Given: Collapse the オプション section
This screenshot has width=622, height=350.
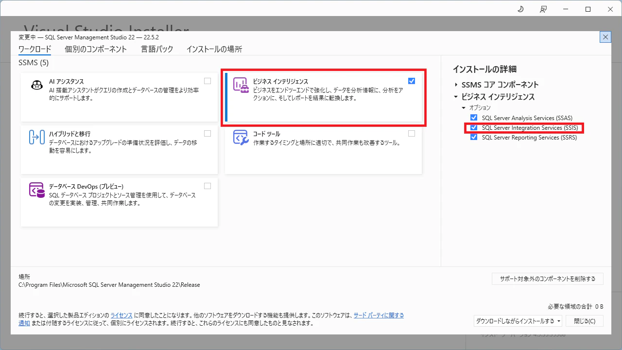Looking at the screenshot, I should [x=464, y=107].
